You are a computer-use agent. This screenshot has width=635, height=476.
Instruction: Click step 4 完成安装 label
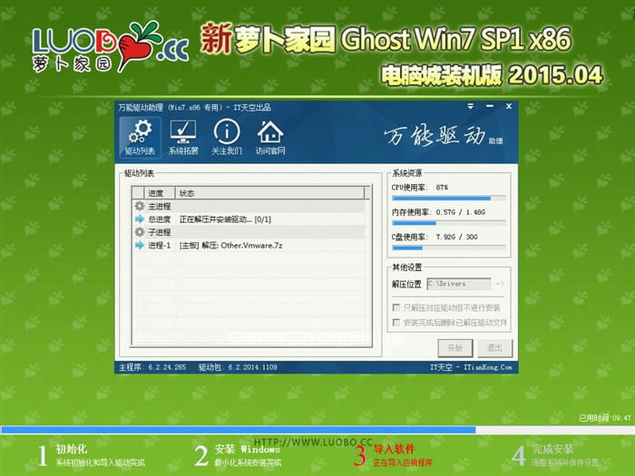[552, 449]
